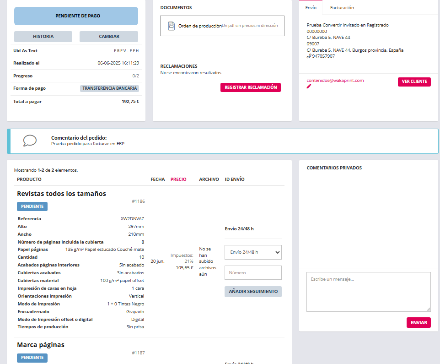Open the order HISTORIA

(x=43, y=37)
